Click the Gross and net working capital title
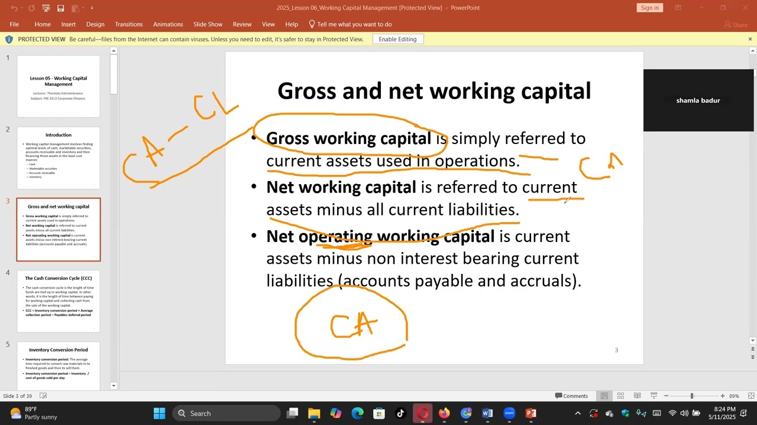 pyautogui.click(x=434, y=91)
